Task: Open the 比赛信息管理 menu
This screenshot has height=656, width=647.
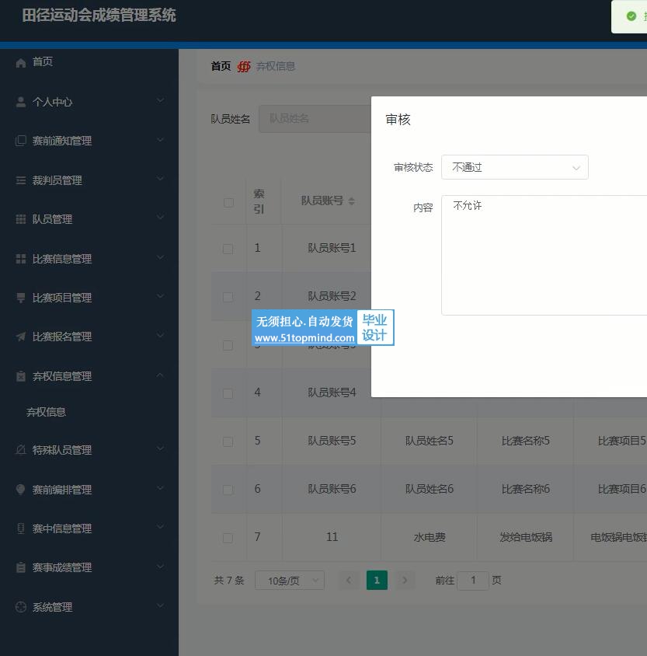Action: 89,259
